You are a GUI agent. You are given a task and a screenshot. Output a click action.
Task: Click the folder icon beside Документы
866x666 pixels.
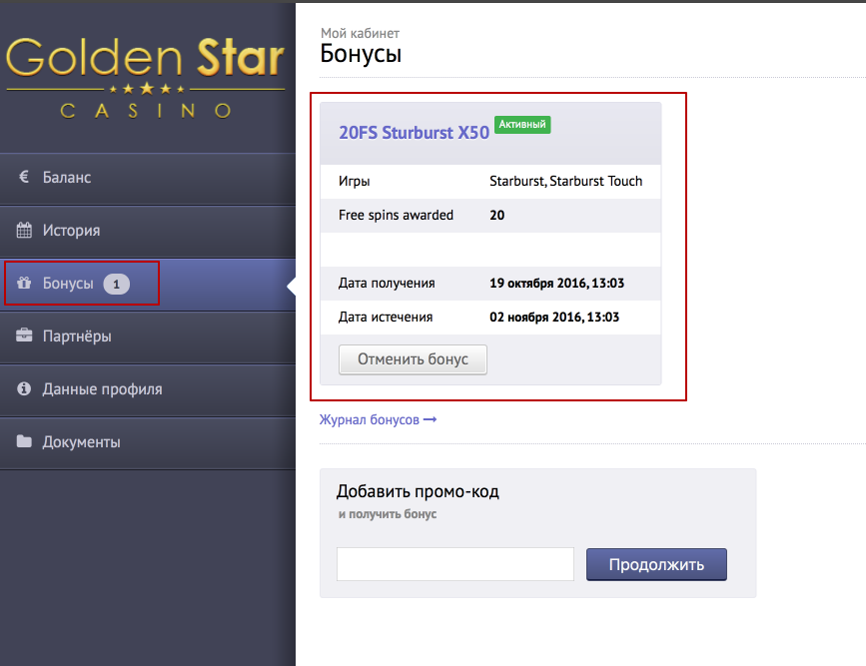24,441
